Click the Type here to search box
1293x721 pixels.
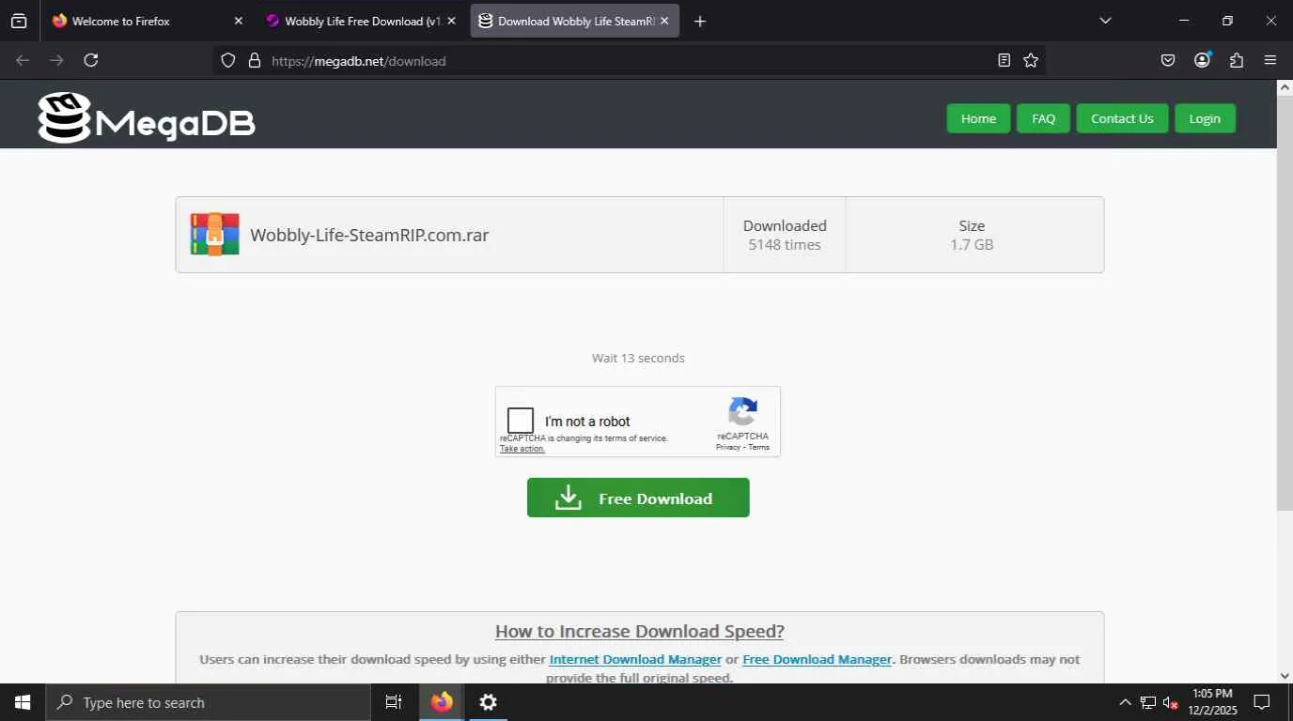coord(208,702)
